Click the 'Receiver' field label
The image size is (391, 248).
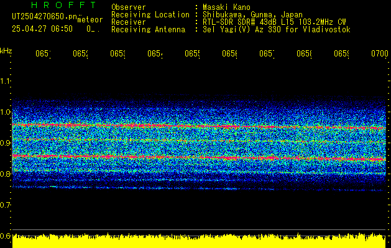coord(129,22)
